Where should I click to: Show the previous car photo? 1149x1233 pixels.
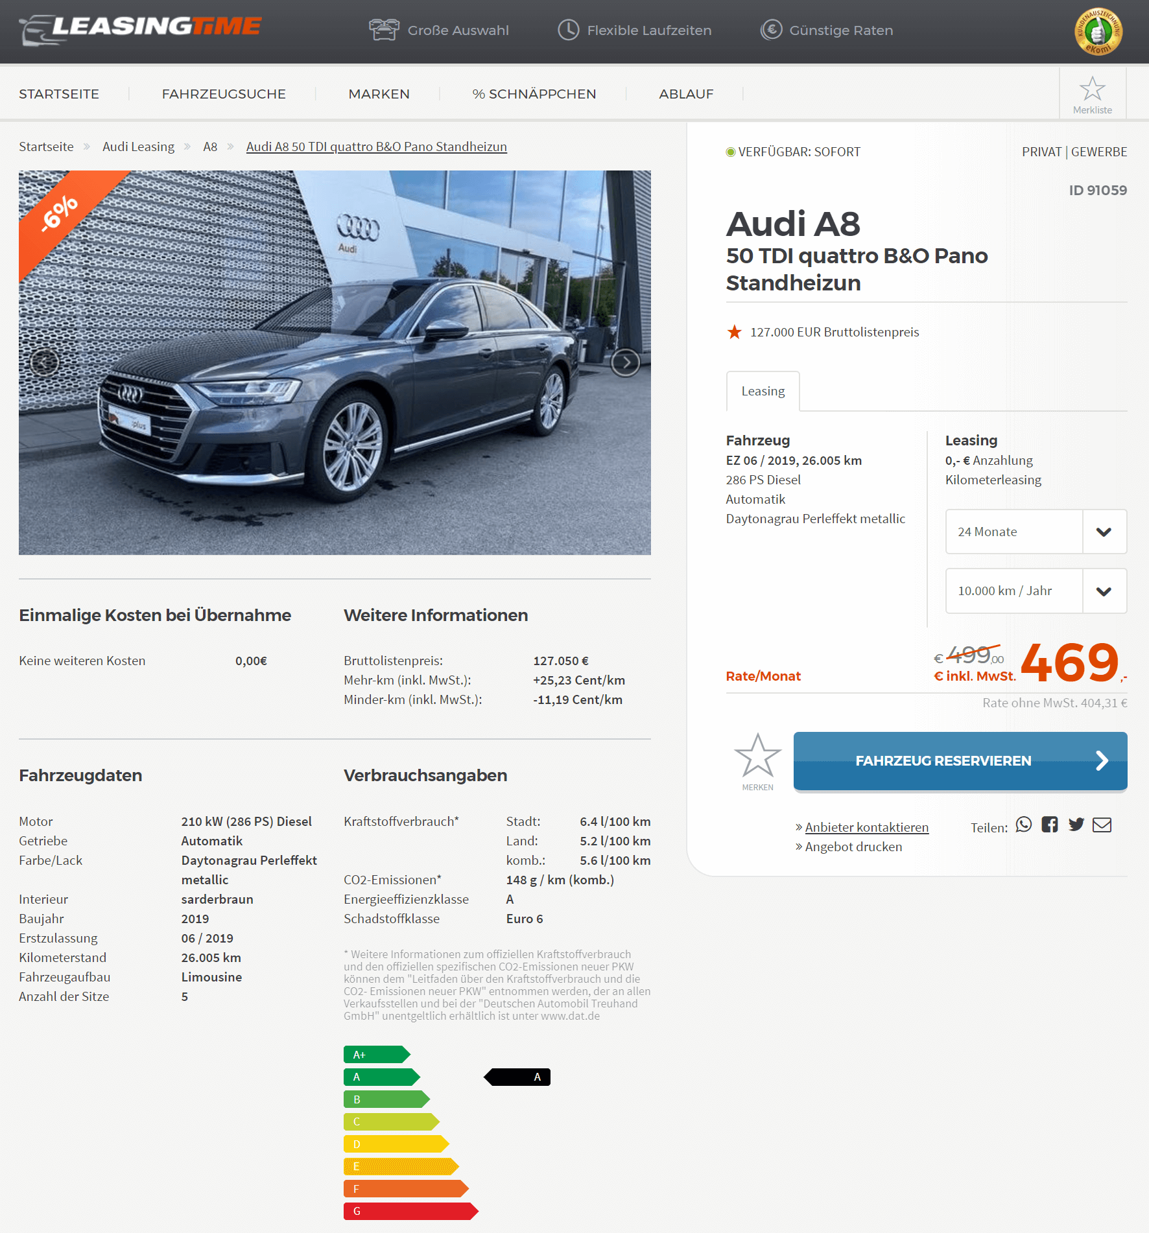click(45, 362)
